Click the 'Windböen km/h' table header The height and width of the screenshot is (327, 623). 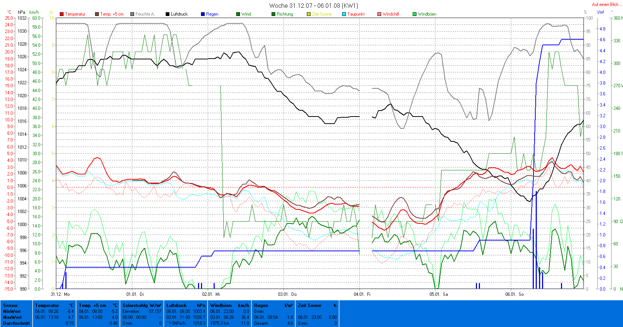[230, 305]
